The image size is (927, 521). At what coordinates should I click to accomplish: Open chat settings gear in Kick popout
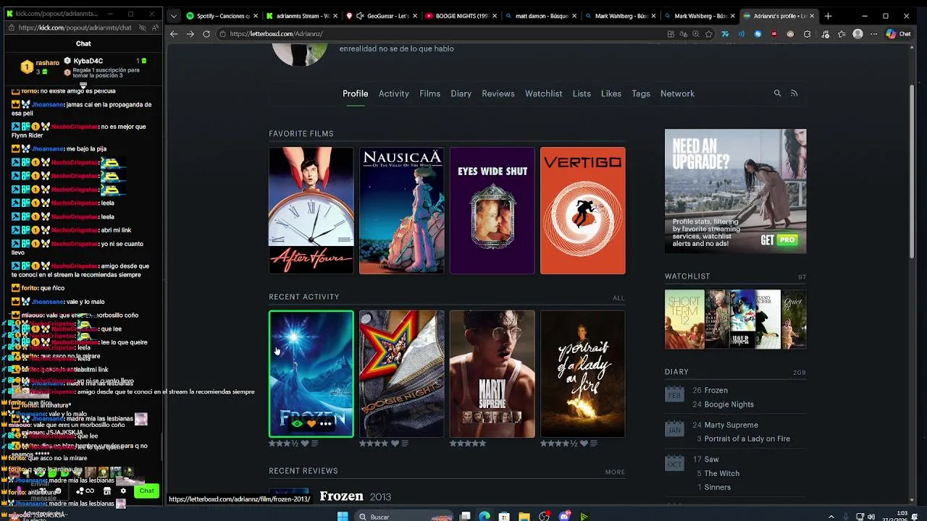[x=123, y=491]
